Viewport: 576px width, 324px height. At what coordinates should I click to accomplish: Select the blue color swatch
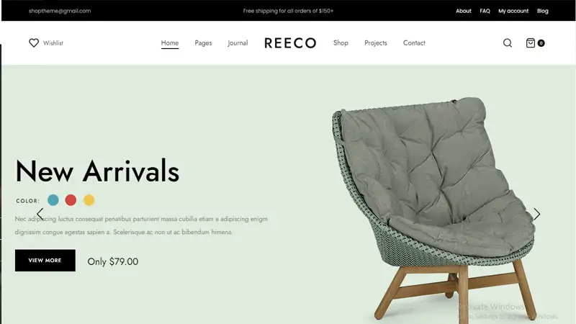click(x=53, y=200)
